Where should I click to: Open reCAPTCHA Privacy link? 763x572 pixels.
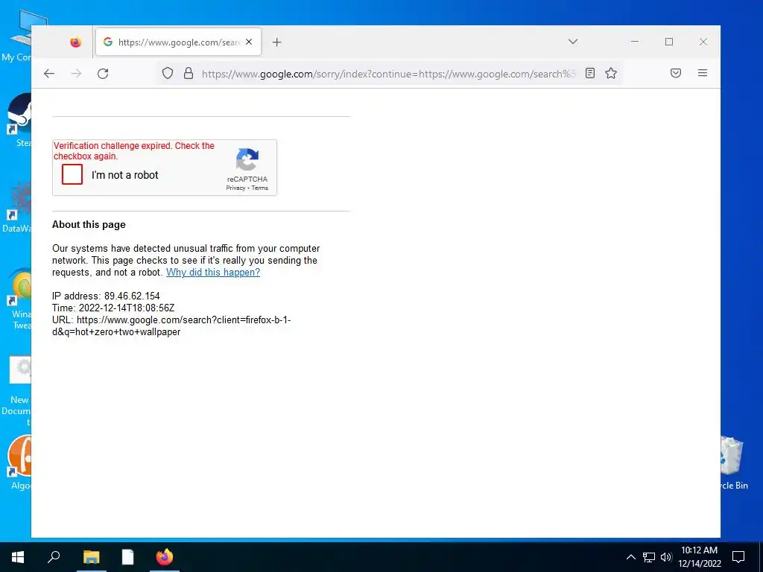tap(235, 188)
